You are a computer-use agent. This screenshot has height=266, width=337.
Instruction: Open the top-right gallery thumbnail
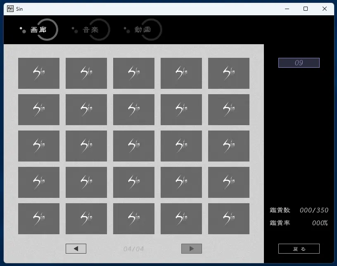tap(228, 73)
